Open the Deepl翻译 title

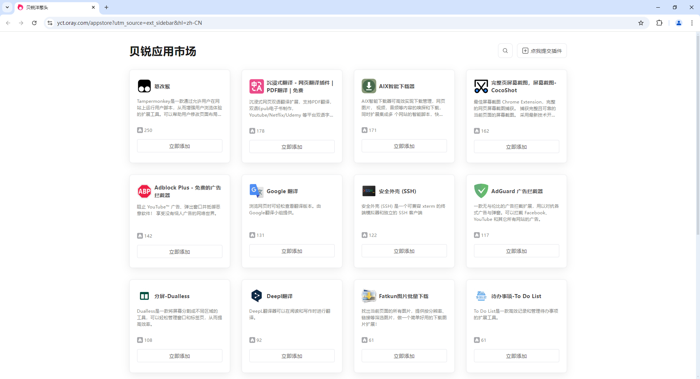[x=280, y=296]
